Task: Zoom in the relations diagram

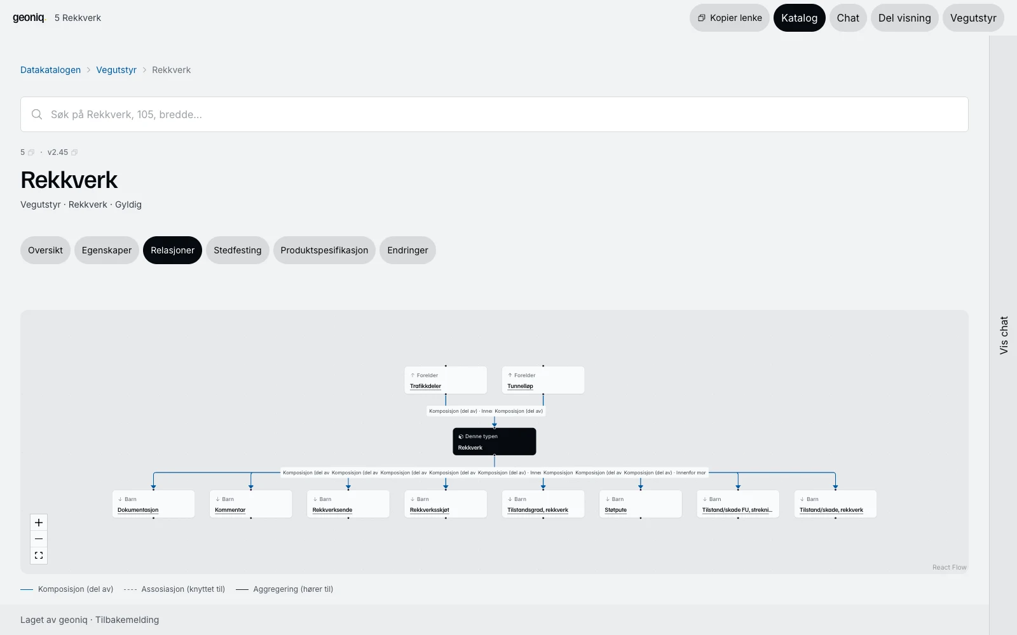Action: coord(39,523)
